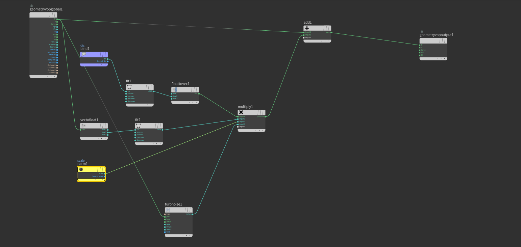Click the noise output on turbnoise1
The width and height of the screenshot is (521, 247).
pos(192,214)
